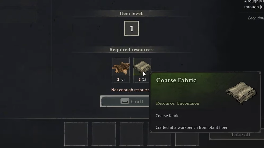Click the Crafted at a workbench description

tap(192, 127)
